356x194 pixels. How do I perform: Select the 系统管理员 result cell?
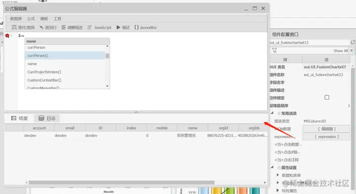point(186,136)
